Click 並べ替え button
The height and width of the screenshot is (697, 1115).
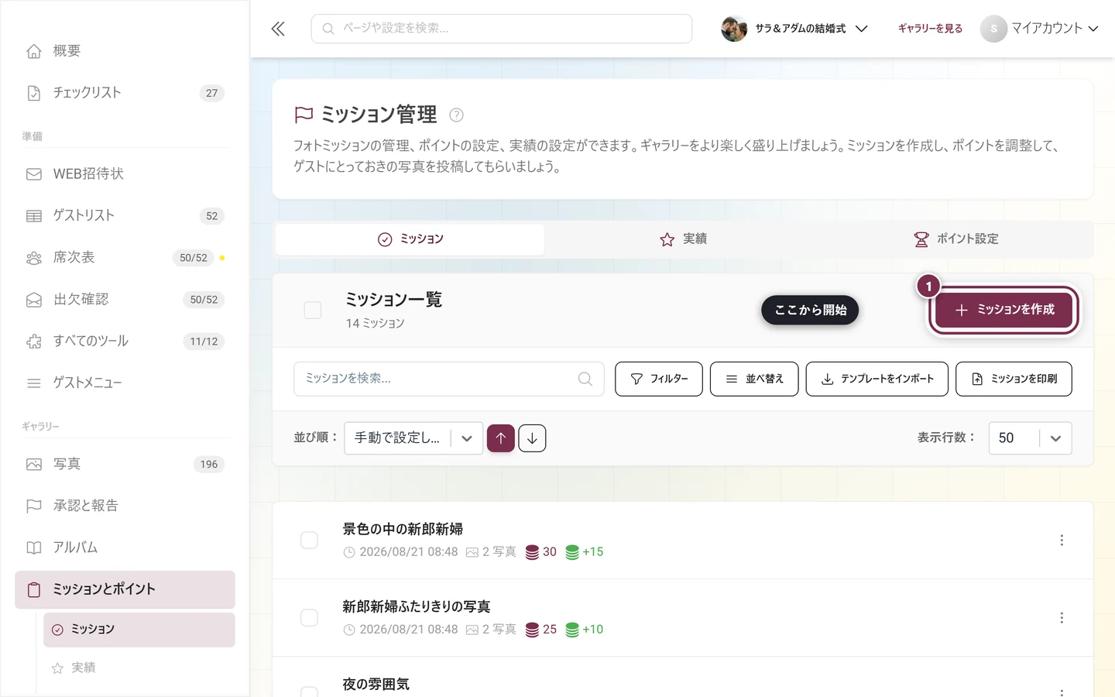(x=754, y=379)
